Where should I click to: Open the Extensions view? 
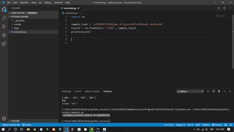click(x=4, y=44)
